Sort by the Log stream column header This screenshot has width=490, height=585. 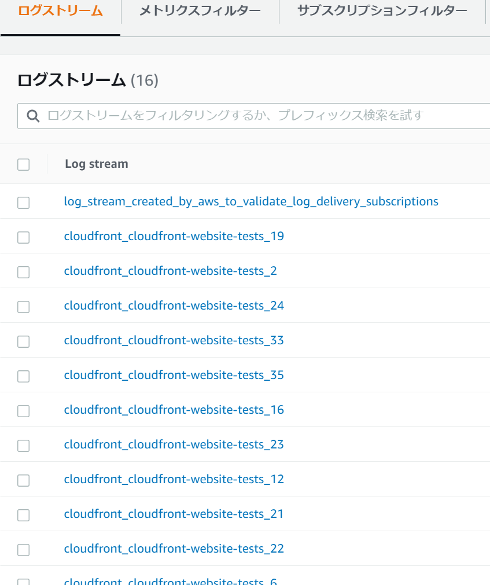coord(96,164)
